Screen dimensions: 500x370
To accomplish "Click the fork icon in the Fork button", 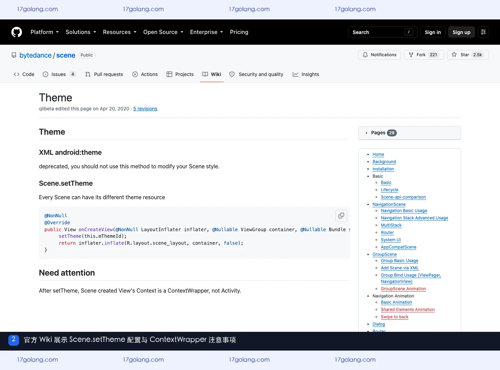I will pos(411,55).
